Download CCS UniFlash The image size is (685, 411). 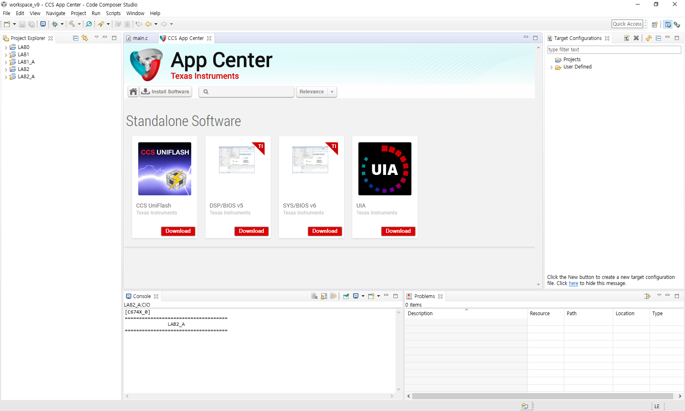pos(178,231)
